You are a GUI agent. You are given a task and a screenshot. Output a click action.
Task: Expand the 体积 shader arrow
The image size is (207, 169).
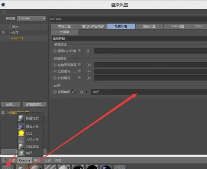(87, 92)
